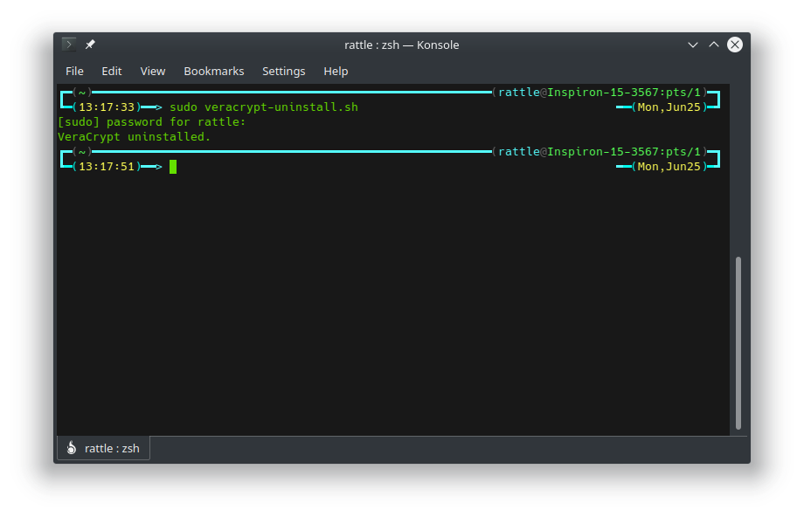Click the 13:17:33 timestamp
804x517 pixels.
pyautogui.click(x=107, y=107)
